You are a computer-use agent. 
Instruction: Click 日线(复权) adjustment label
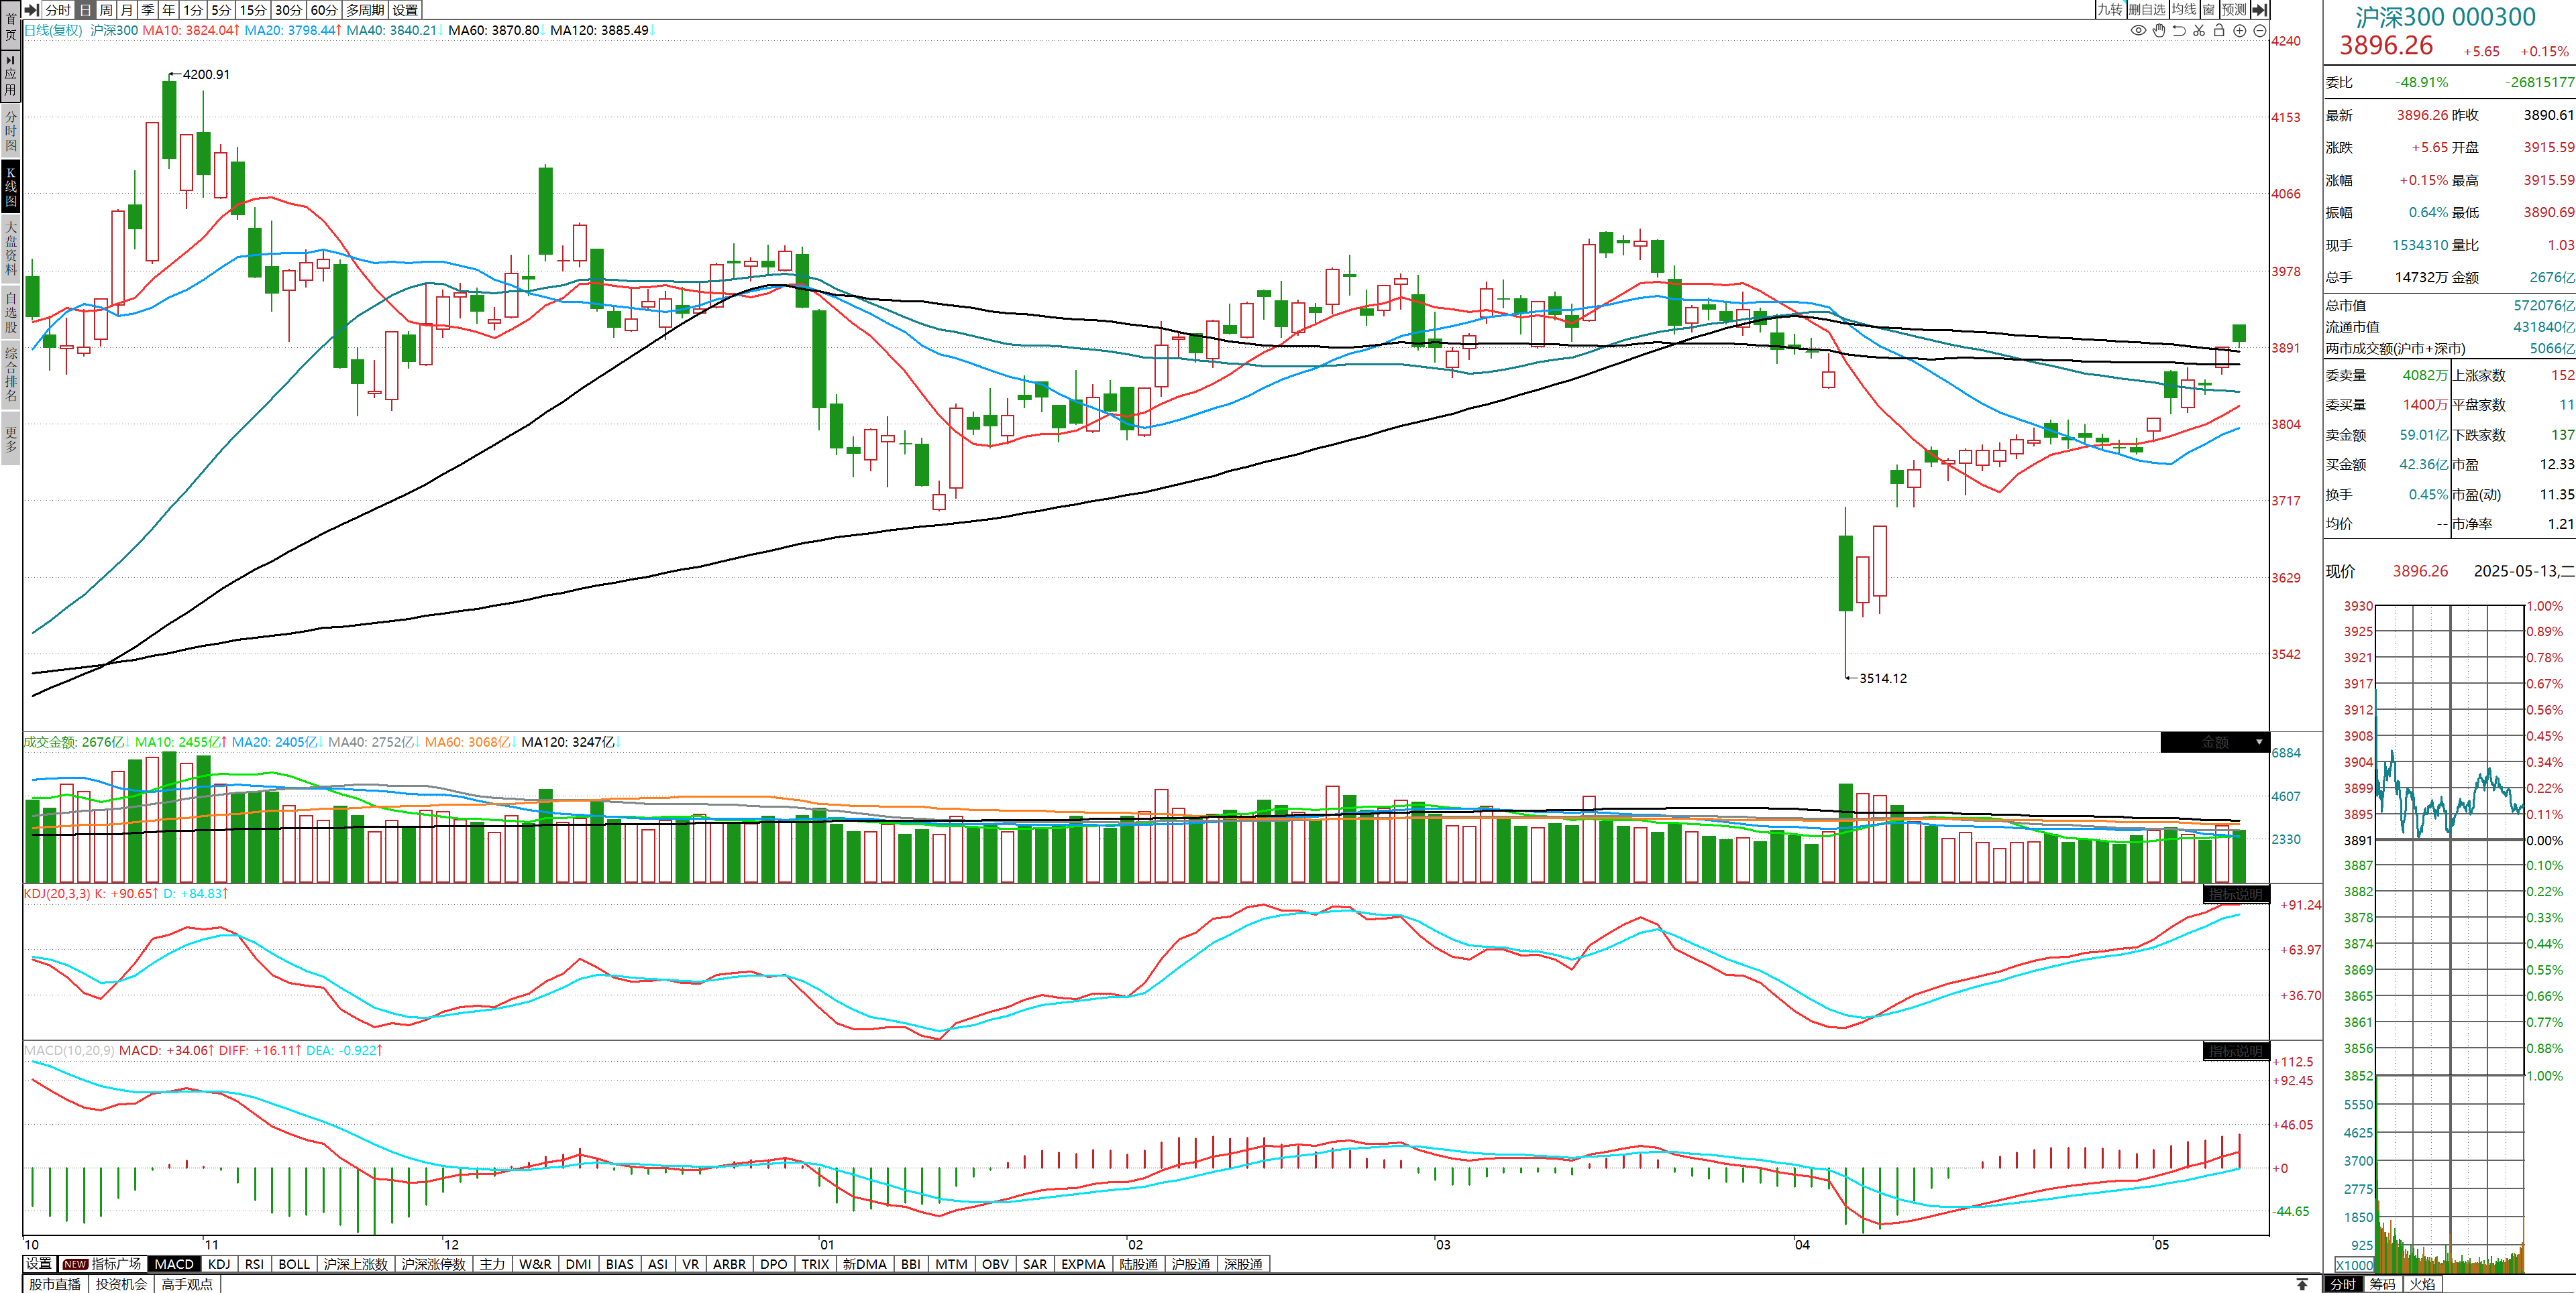pos(53,30)
